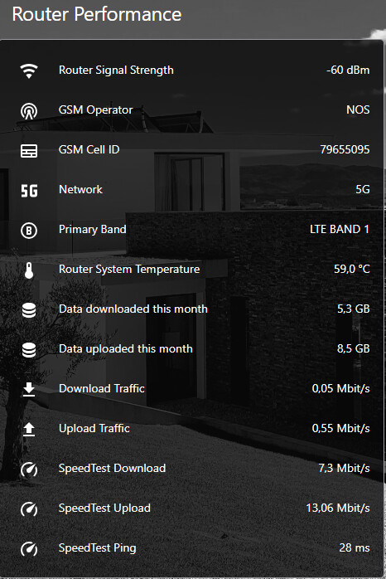
Task: Click the -60 dBm signal value
Action: pos(348,70)
